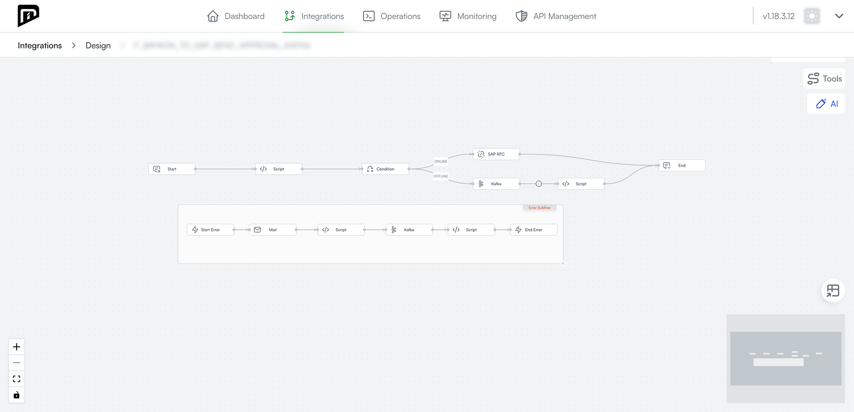Screen dimensions: 854x412
Task: Select the Script node before End
Action: tap(581, 184)
